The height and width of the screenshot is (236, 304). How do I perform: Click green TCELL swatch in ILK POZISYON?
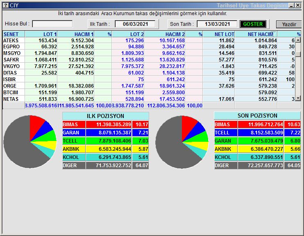point(74,141)
